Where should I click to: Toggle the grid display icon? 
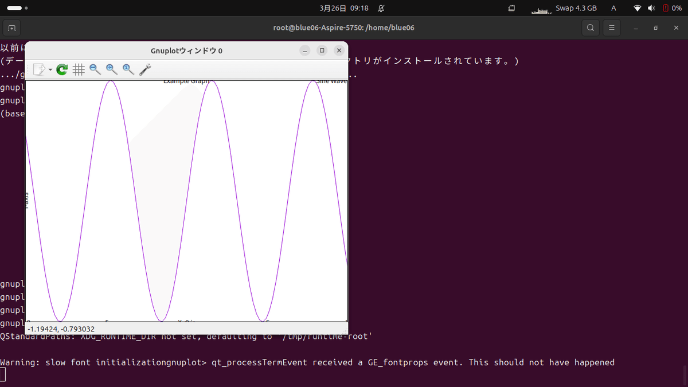click(x=79, y=69)
